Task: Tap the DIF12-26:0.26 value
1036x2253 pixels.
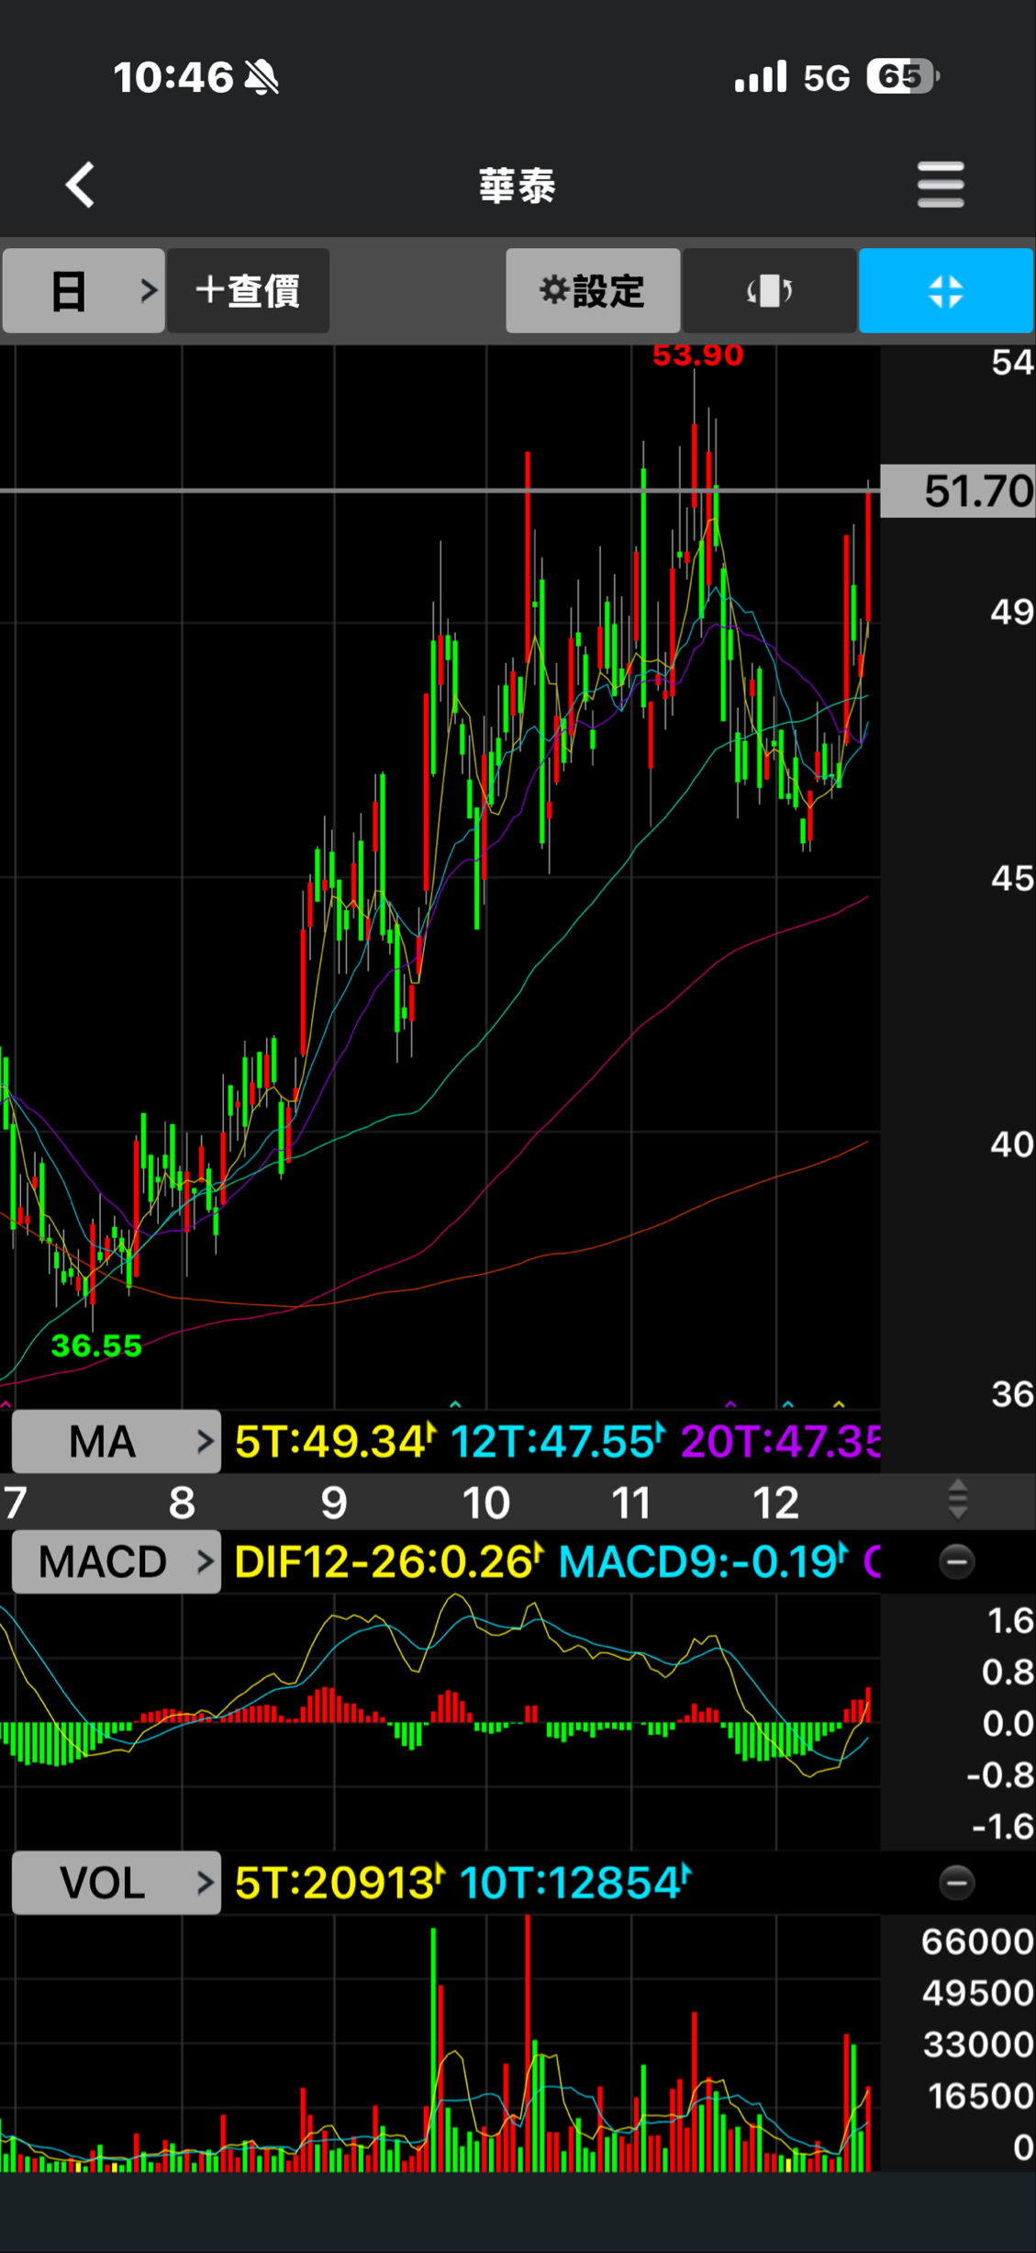Action: tap(389, 1561)
